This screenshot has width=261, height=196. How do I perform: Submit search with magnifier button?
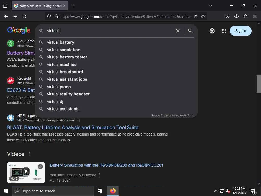point(190,31)
